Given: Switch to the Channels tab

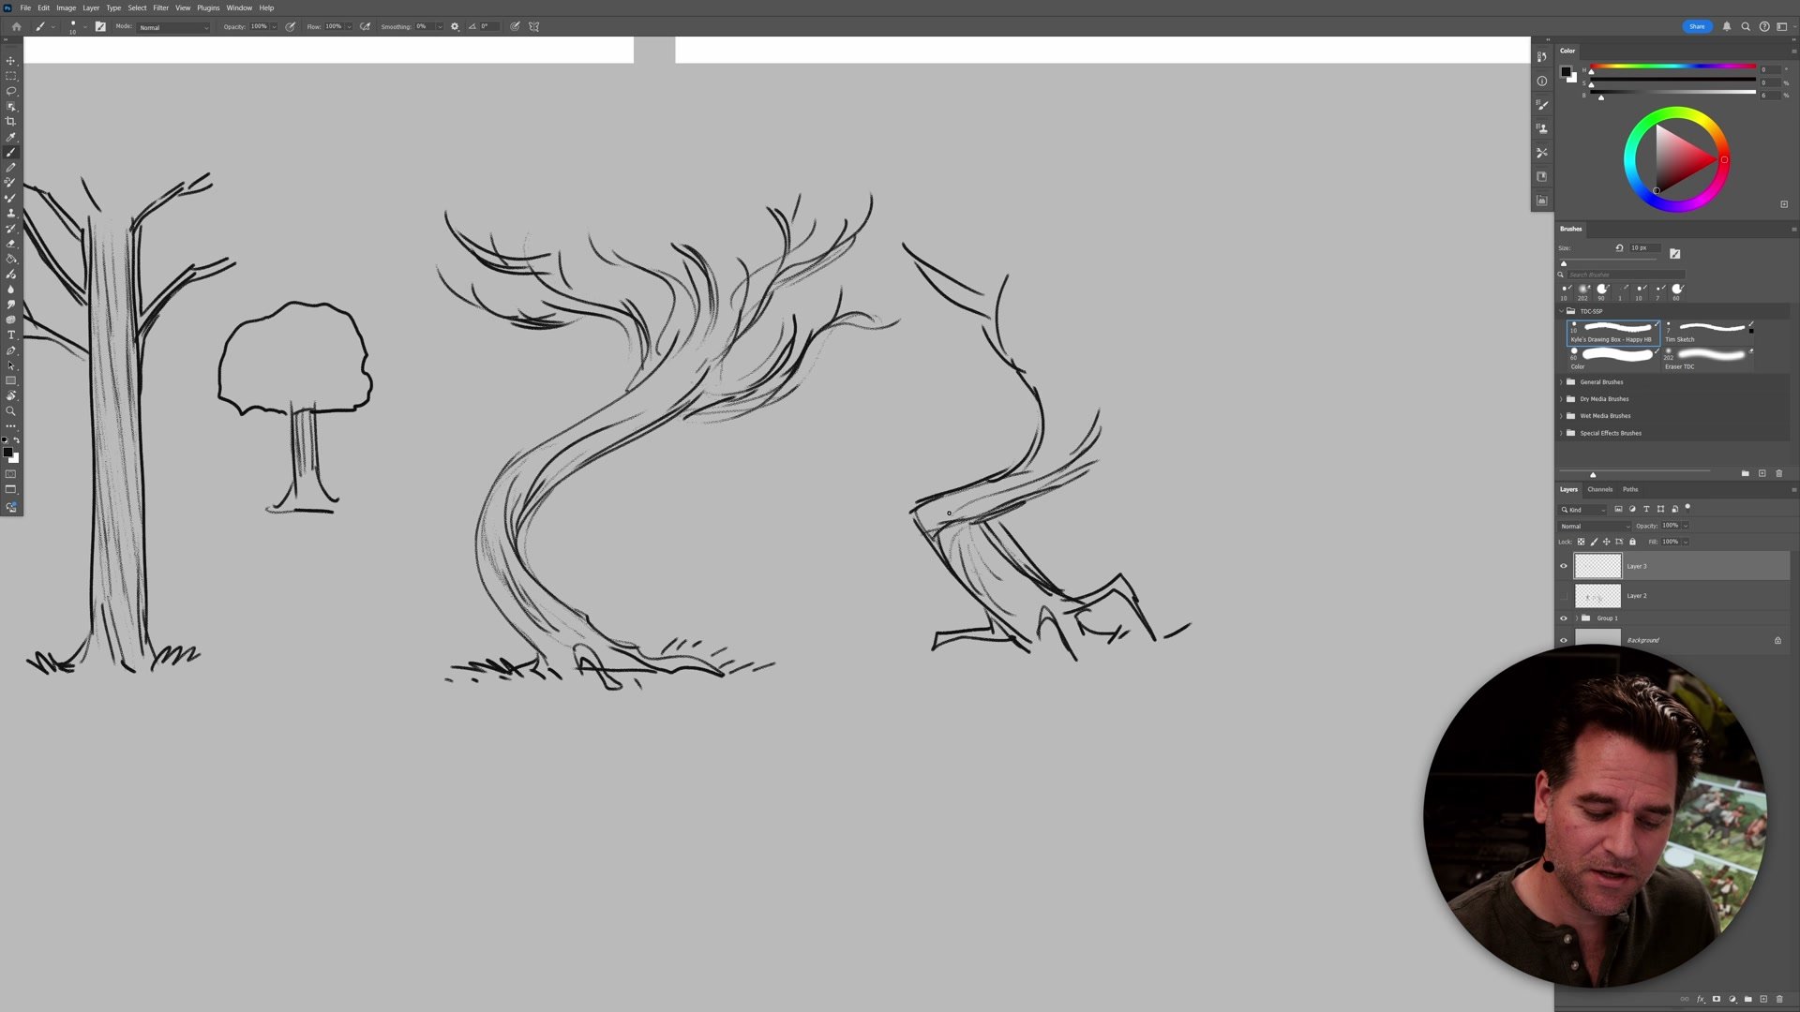Looking at the screenshot, I should [x=1599, y=489].
